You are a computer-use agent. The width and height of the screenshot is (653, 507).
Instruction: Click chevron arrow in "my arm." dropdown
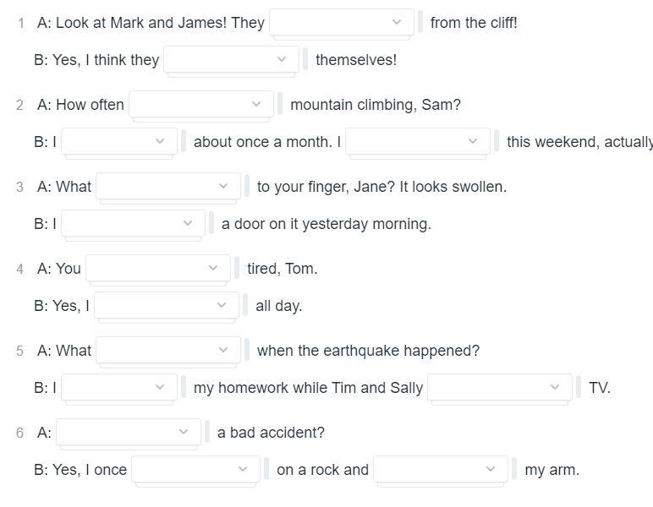(x=491, y=470)
